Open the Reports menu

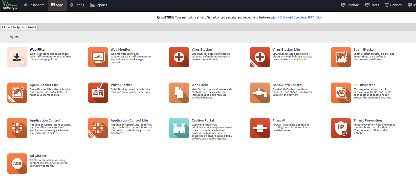click(x=99, y=5)
